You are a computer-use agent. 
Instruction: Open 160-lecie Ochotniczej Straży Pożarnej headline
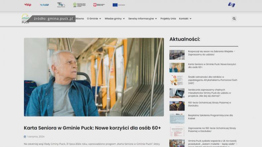[210, 104]
